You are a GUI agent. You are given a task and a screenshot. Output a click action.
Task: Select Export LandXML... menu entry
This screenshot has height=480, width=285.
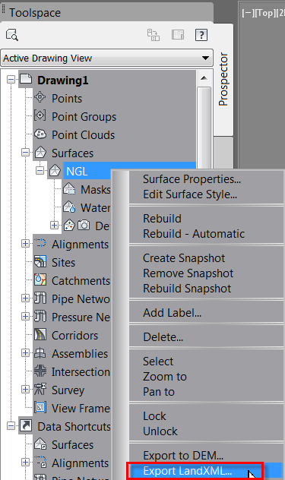(x=187, y=471)
